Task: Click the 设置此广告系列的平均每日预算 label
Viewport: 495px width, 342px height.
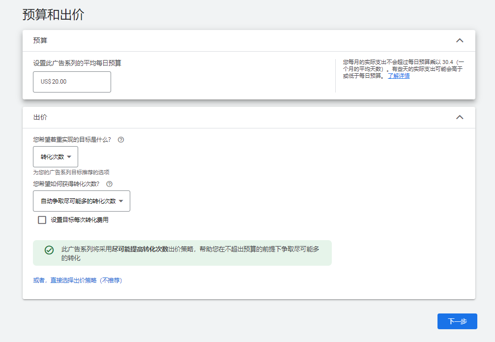Action: pyautogui.click(x=77, y=63)
